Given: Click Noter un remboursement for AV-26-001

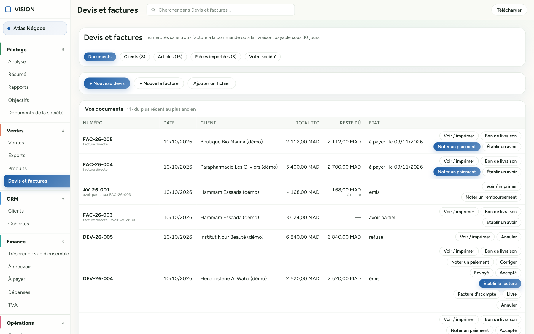Looking at the screenshot, I should click(491, 197).
